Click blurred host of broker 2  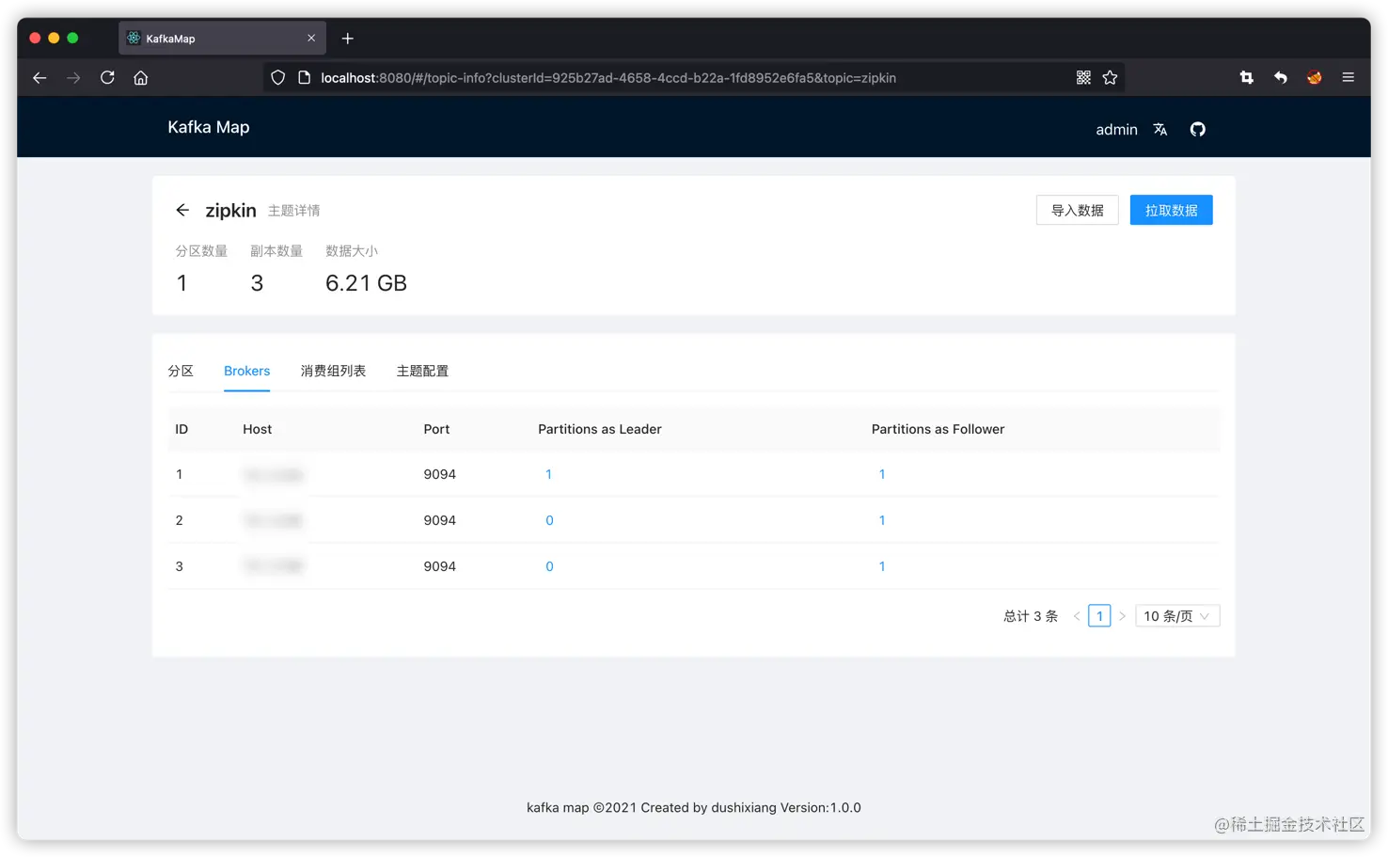(x=273, y=520)
